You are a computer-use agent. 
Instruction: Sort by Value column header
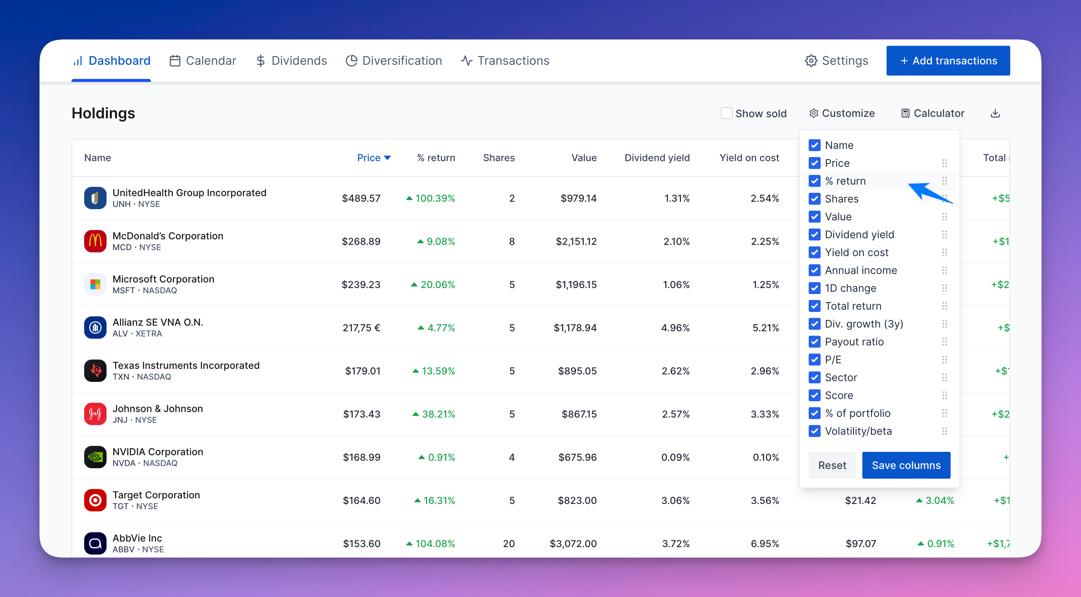584,158
